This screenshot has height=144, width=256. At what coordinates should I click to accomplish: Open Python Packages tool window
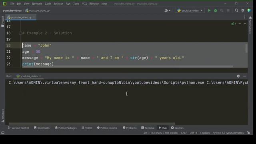click(66, 128)
